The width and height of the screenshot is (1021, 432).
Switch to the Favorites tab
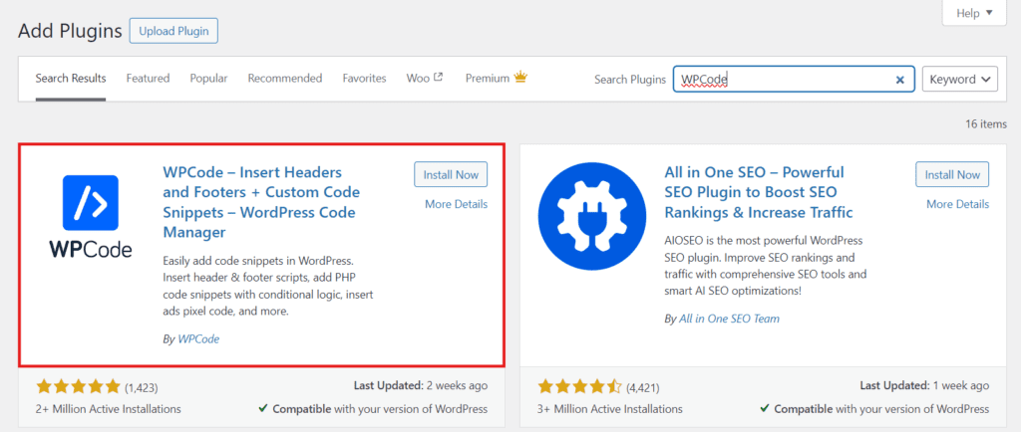click(365, 78)
